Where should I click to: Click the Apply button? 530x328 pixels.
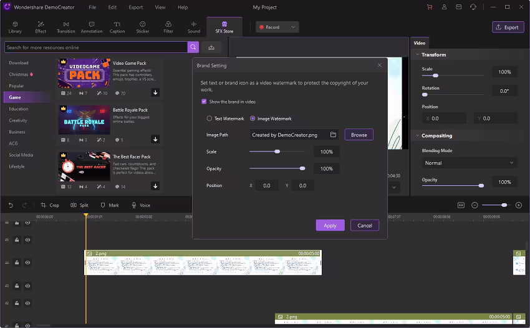(330, 225)
